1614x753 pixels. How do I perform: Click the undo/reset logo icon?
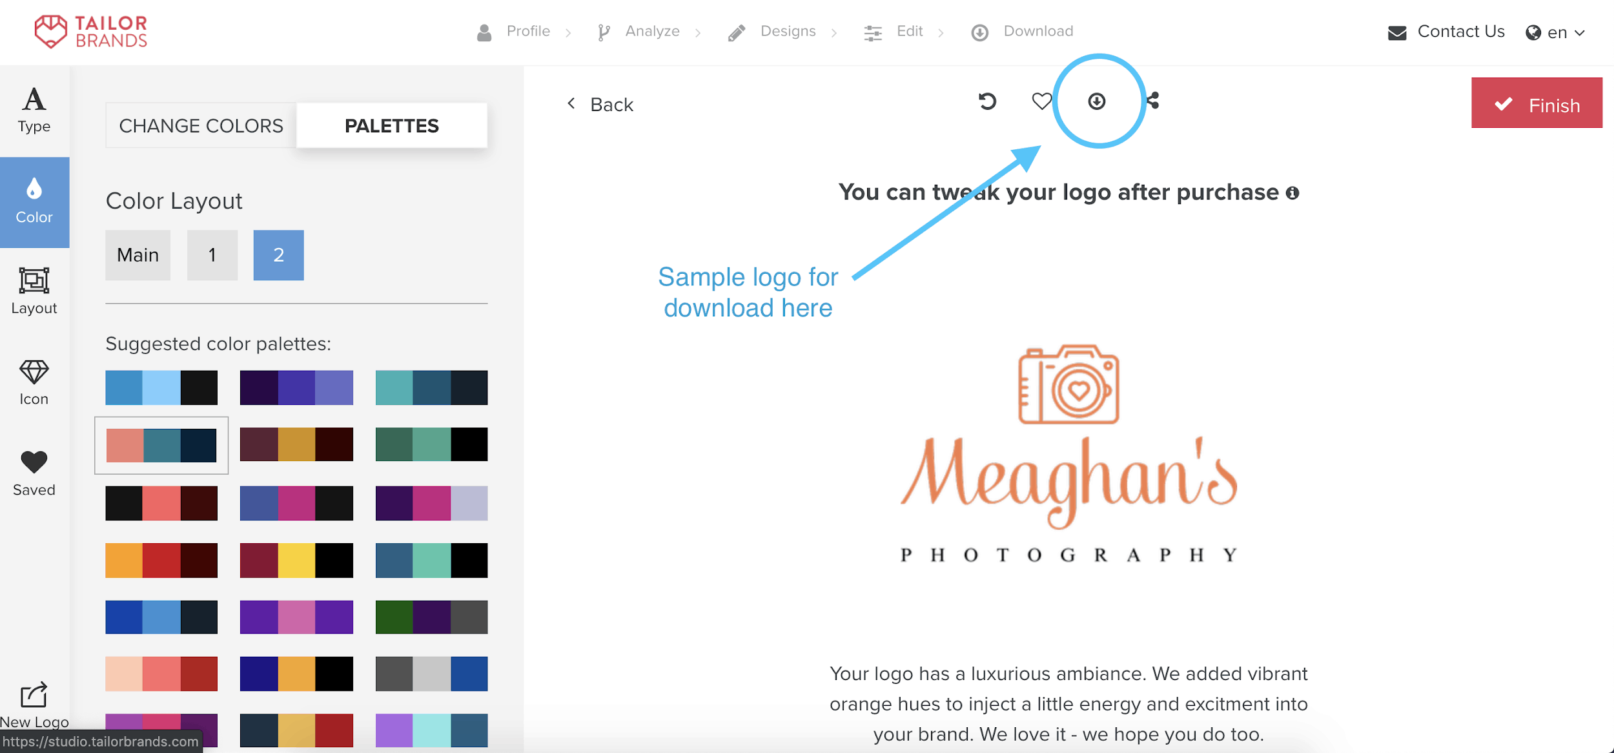[x=985, y=102]
